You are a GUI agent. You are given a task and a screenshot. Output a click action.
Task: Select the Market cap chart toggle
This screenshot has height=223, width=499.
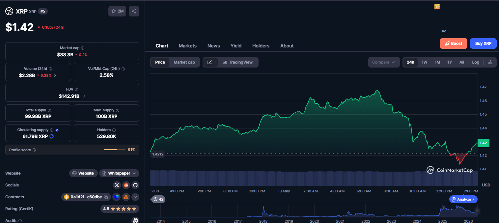tap(184, 62)
